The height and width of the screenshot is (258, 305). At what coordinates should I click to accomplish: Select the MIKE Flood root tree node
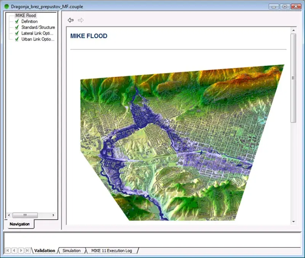tap(26, 15)
